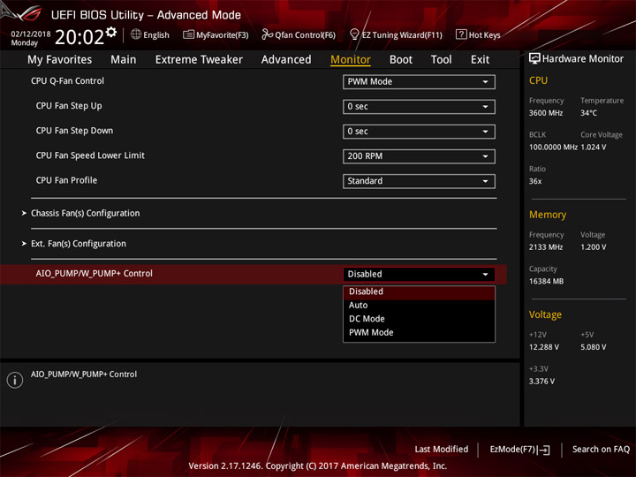The width and height of the screenshot is (636, 477).
Task: Click the Hot Keys label
Action: click(x=484, y=35)
